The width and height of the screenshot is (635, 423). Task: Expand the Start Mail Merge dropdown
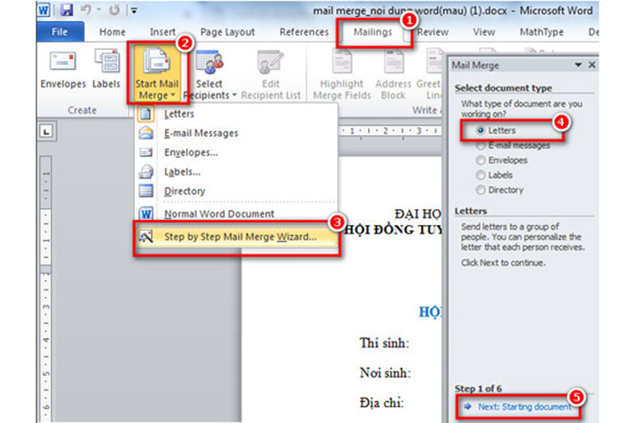tap(157, 74)
